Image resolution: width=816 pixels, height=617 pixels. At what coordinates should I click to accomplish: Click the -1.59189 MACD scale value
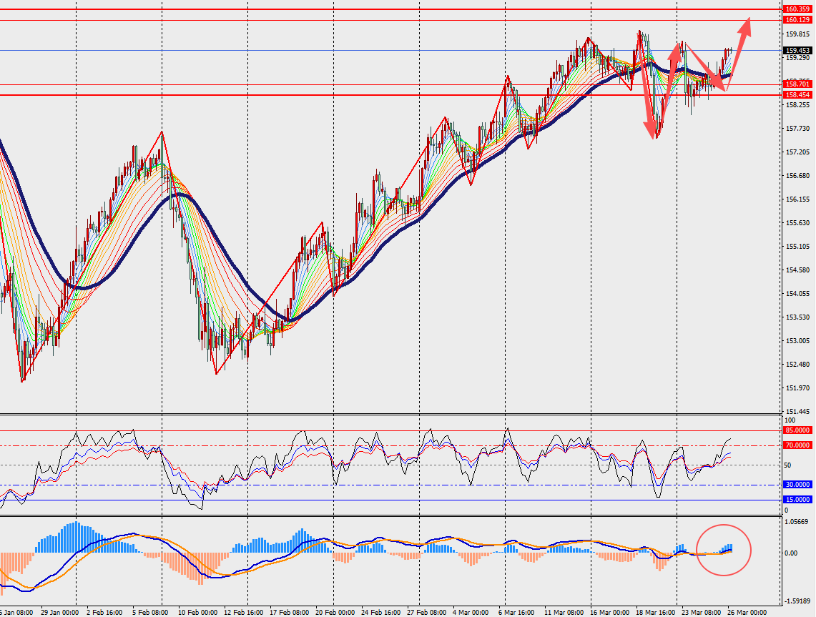point(797,601)
